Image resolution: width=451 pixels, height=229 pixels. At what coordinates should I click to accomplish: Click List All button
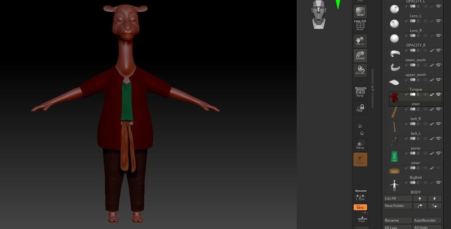pyautogui.click(x=398, y=198)
